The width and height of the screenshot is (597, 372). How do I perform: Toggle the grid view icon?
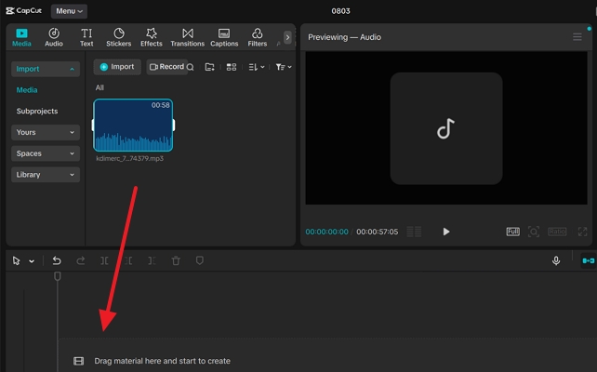232,67
